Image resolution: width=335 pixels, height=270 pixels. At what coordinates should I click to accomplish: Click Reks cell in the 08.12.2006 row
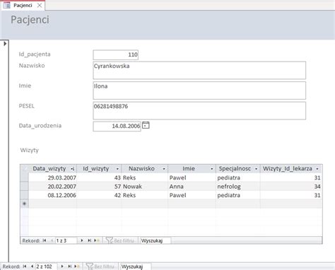coord(145,195)
